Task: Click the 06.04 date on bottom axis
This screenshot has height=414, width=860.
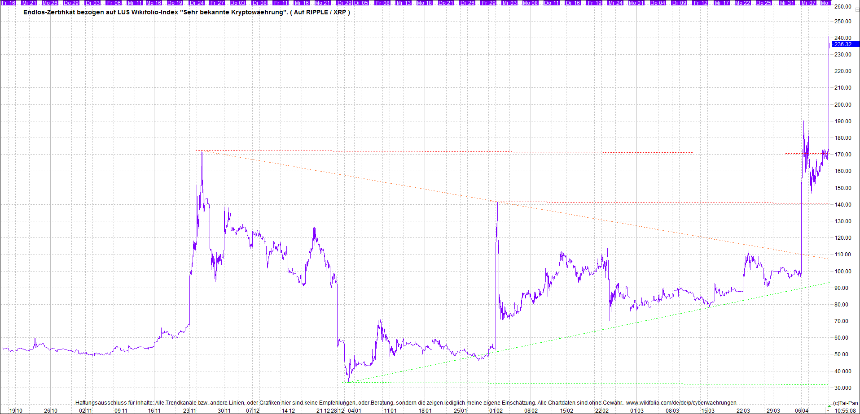Action: coord(802,410)
